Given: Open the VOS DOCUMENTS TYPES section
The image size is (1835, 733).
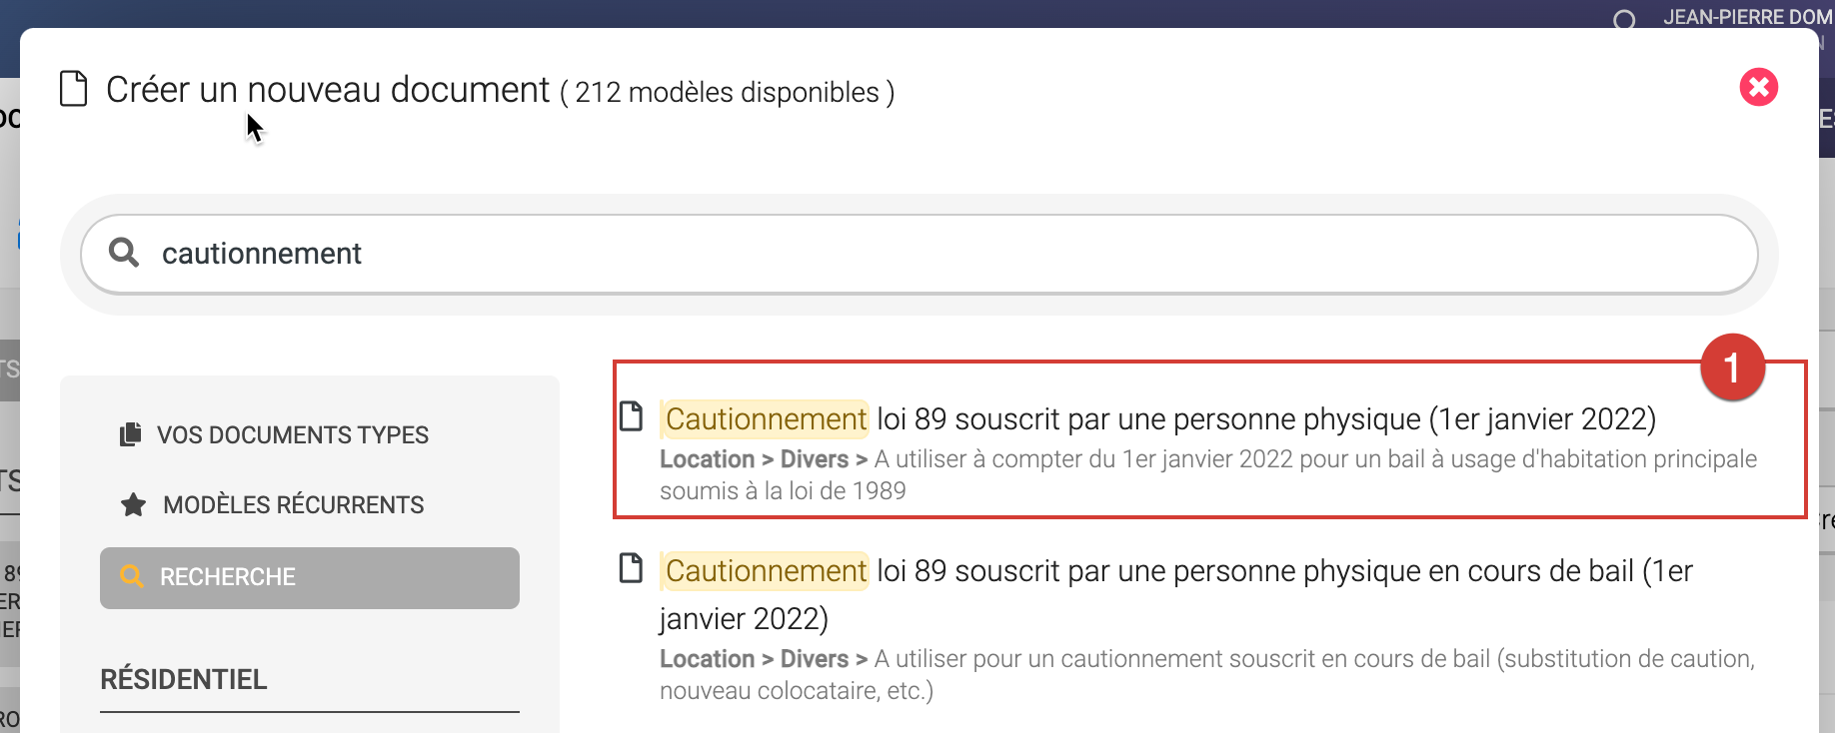Looking at the screenshot, I should [x=292, y=435].
